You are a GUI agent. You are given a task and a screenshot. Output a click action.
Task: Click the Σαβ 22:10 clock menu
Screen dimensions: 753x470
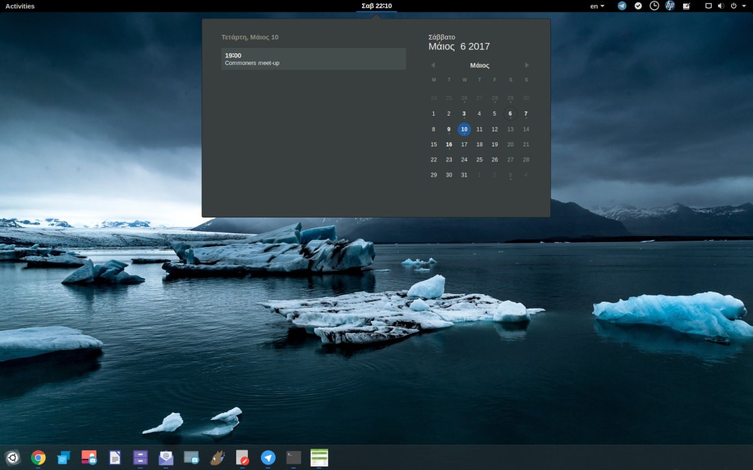pyautogui.click(x=376, y=6)
